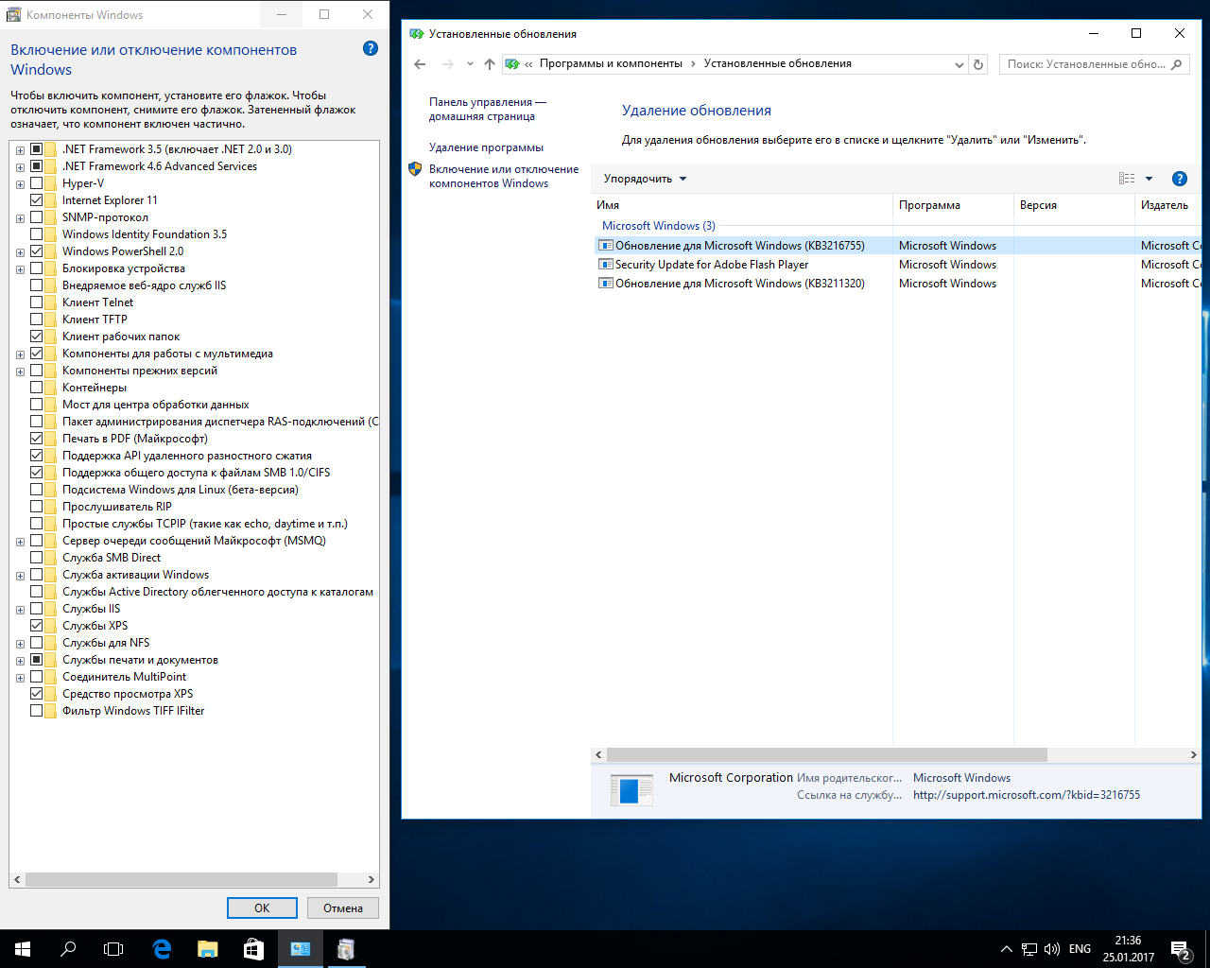Expand .NET Framework 3.5 tree node
Screen dimensions: 1210x968
tap(20, 150)
